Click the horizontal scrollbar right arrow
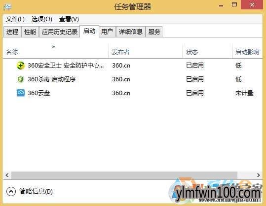This screenshot has width=266, height=206. tap(259, 175)
